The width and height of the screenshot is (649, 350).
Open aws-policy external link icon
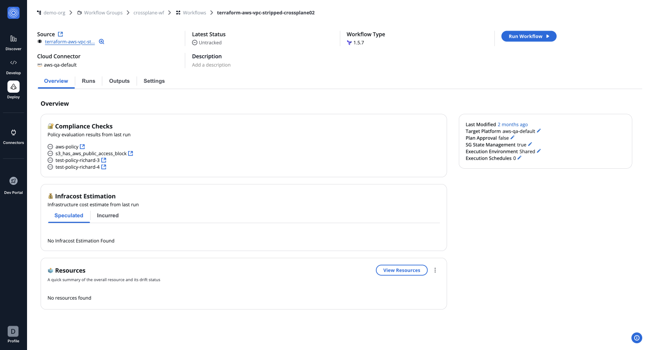(82, 147)
